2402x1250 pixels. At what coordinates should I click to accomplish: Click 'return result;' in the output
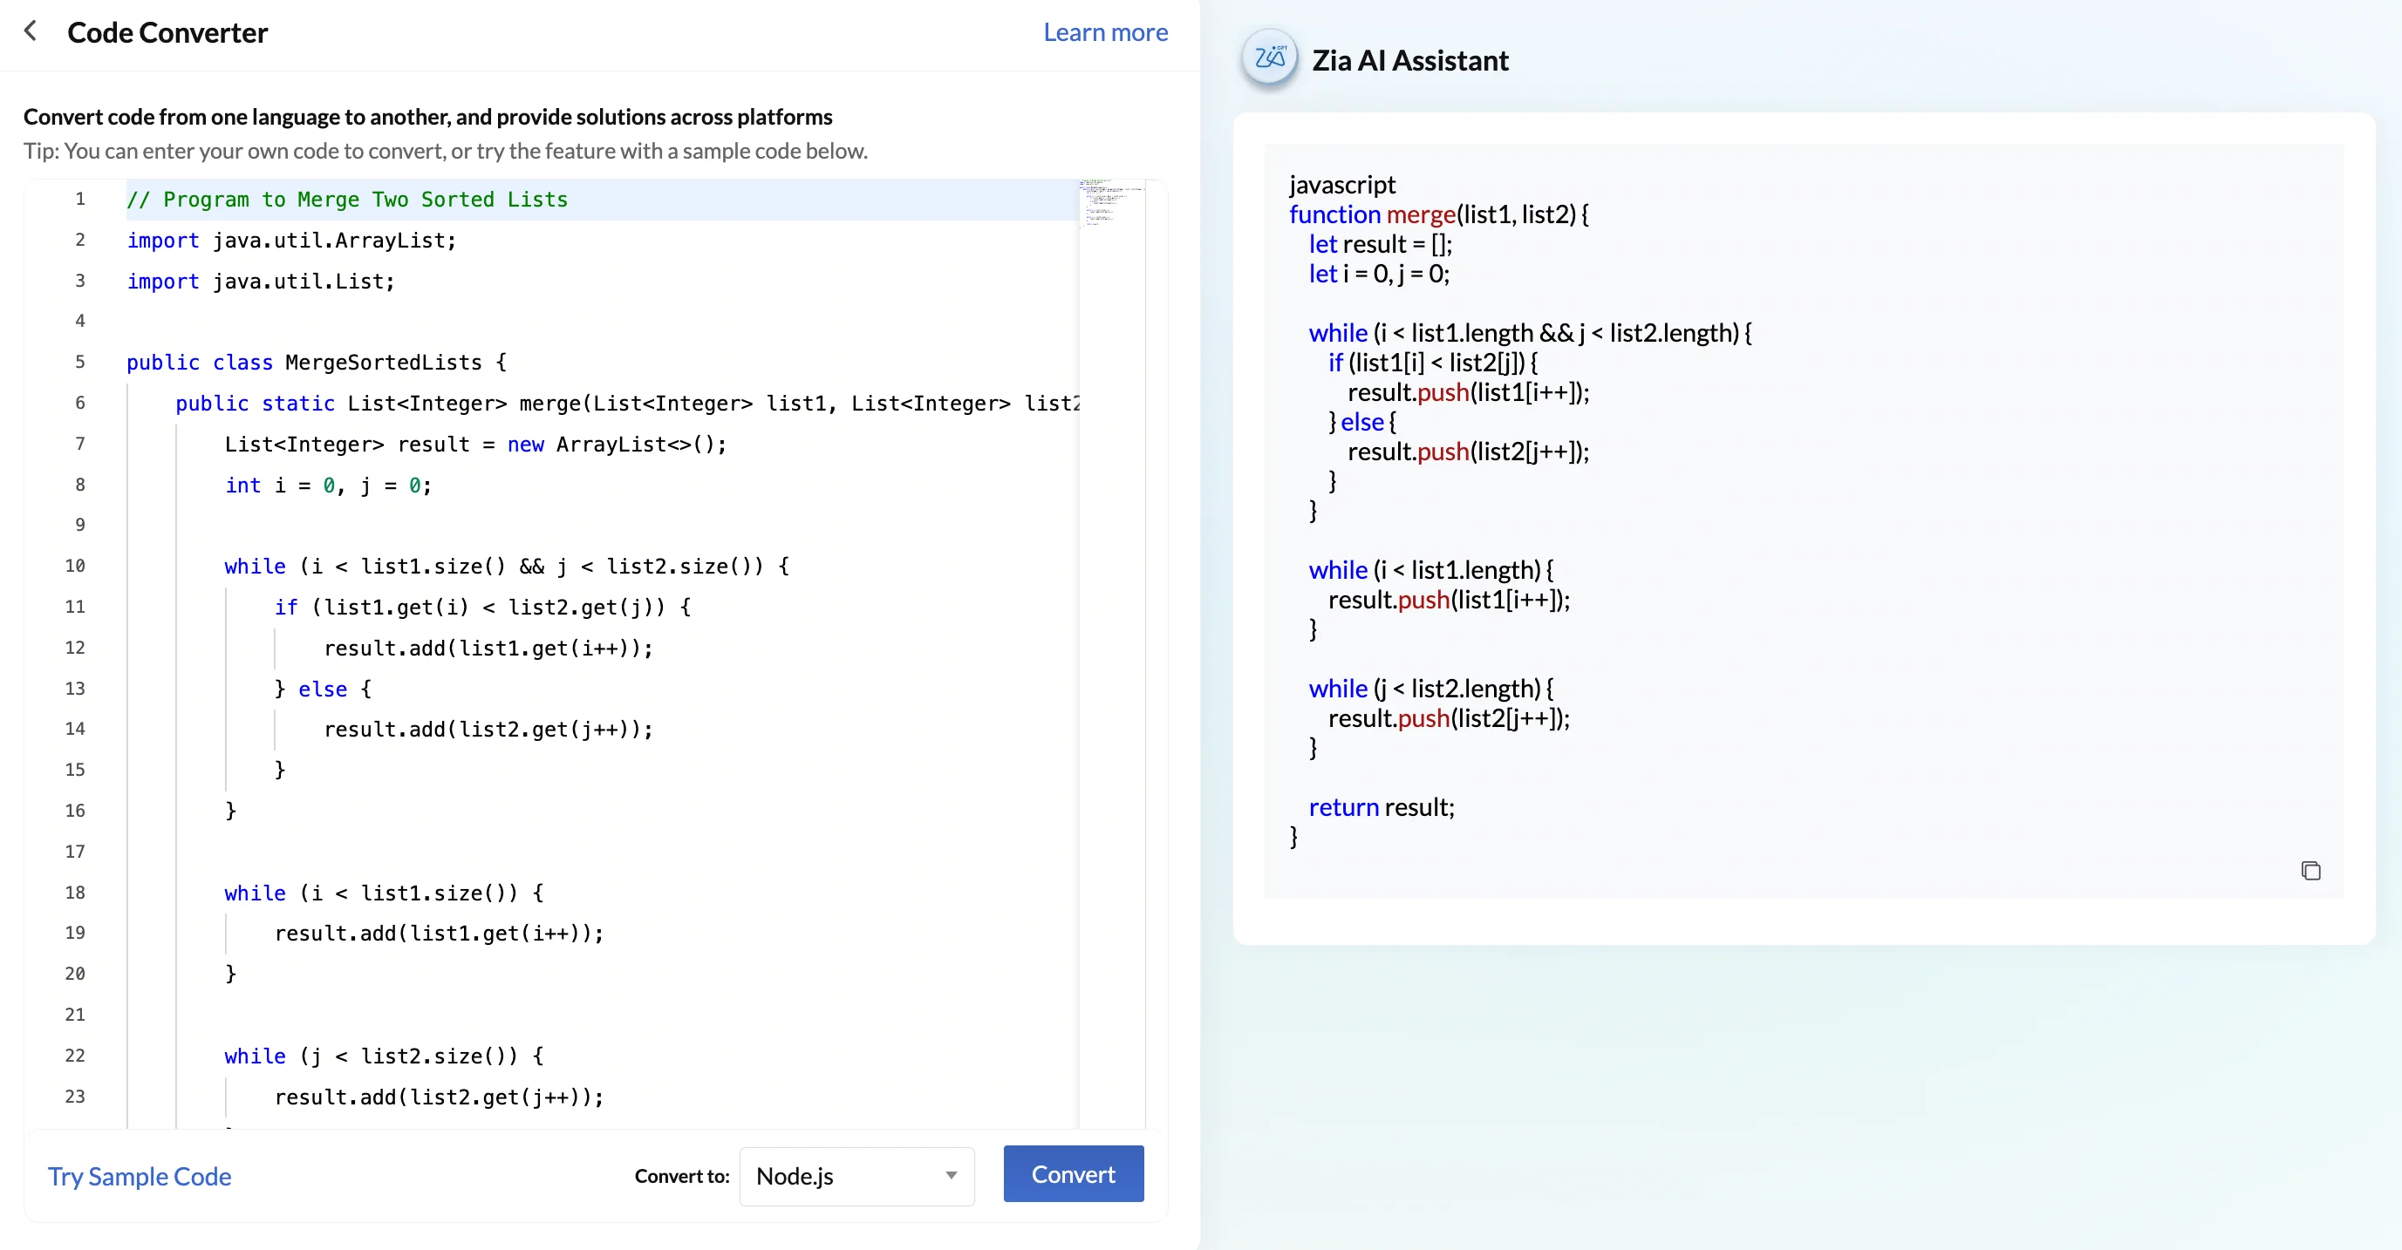pos(1381,807)
